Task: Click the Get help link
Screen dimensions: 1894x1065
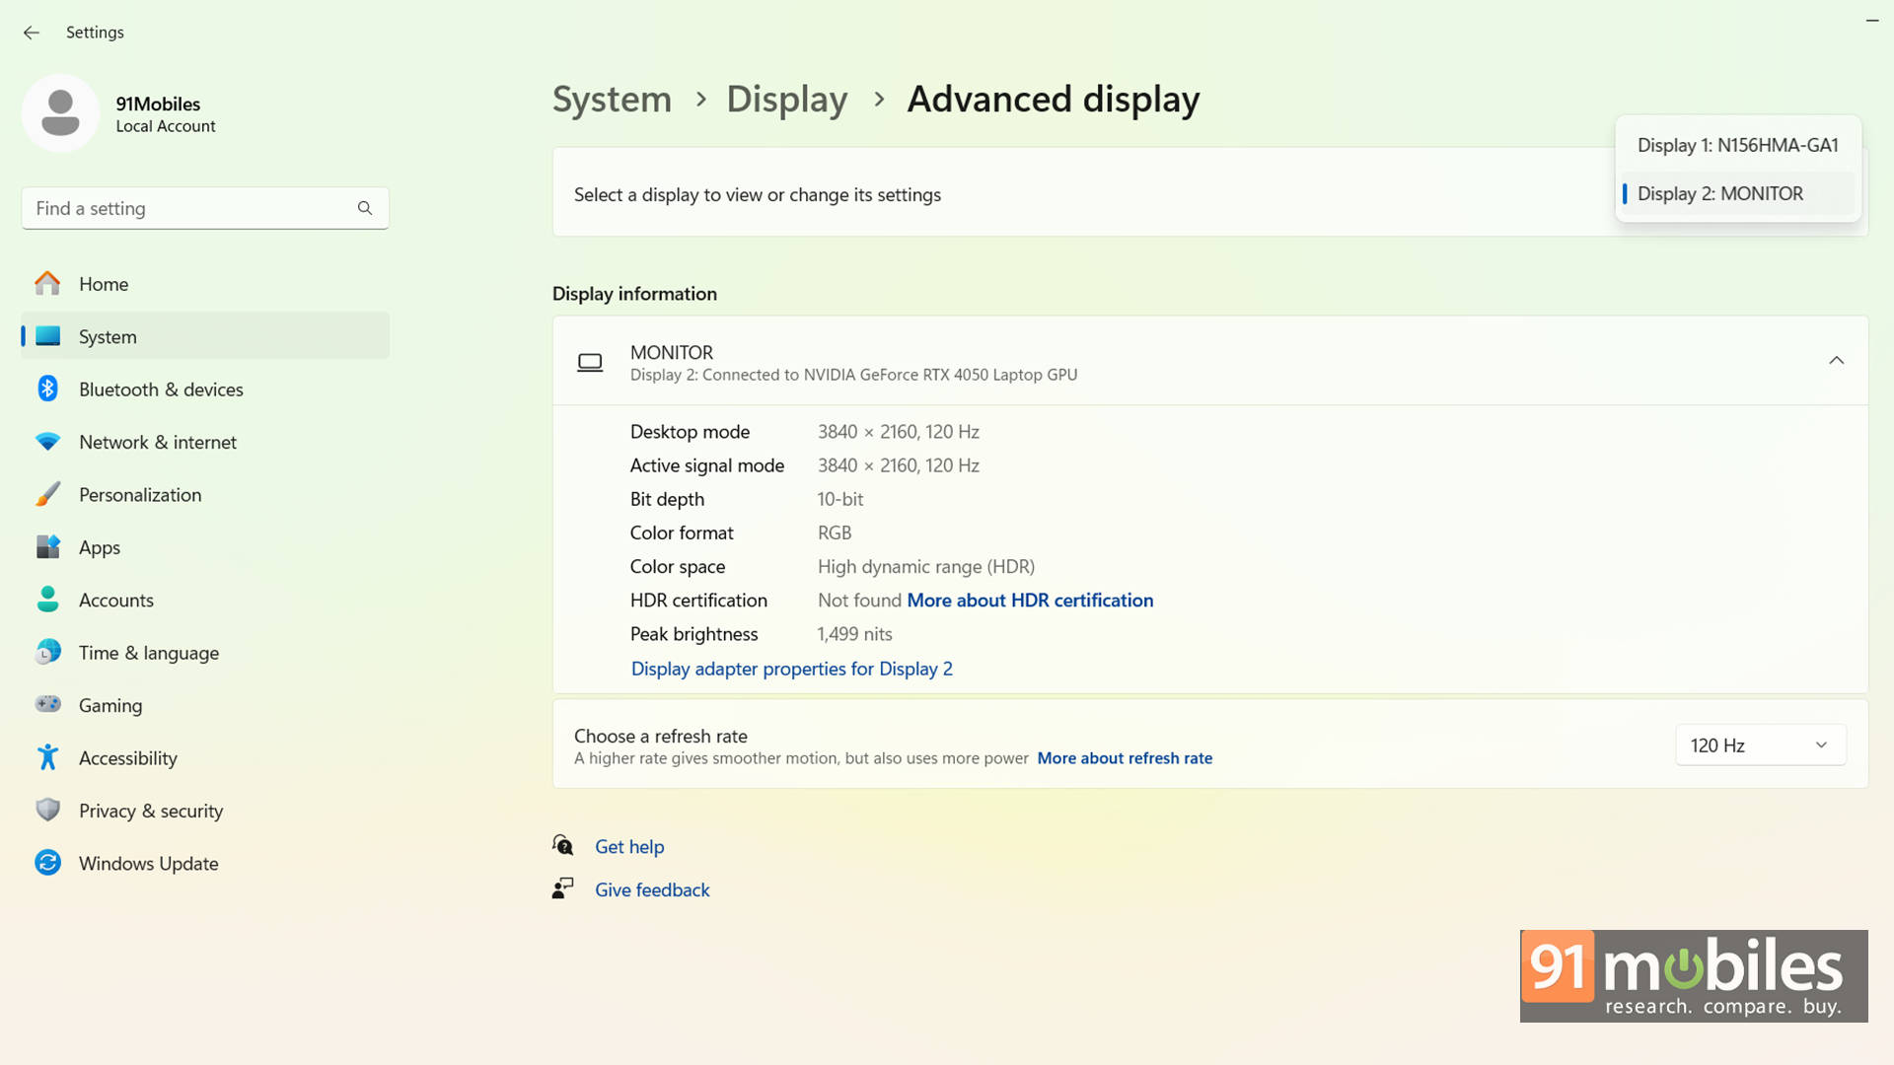Action: 629,847
